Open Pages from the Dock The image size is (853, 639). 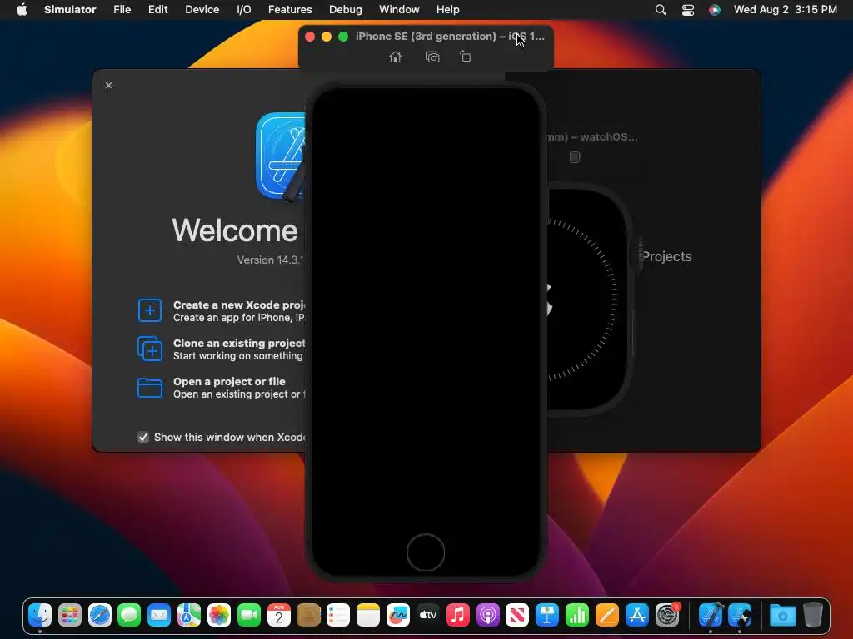pos(607,615)
